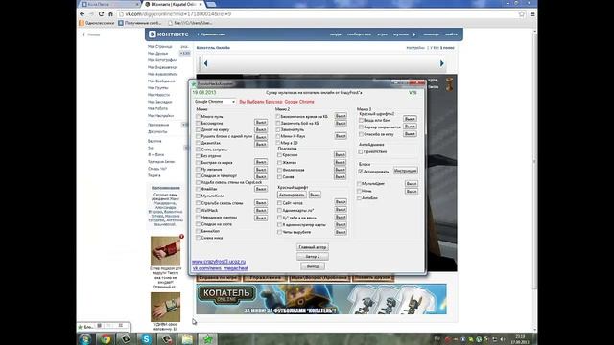Enable the DiamondХак checkbox

point(199,143)
